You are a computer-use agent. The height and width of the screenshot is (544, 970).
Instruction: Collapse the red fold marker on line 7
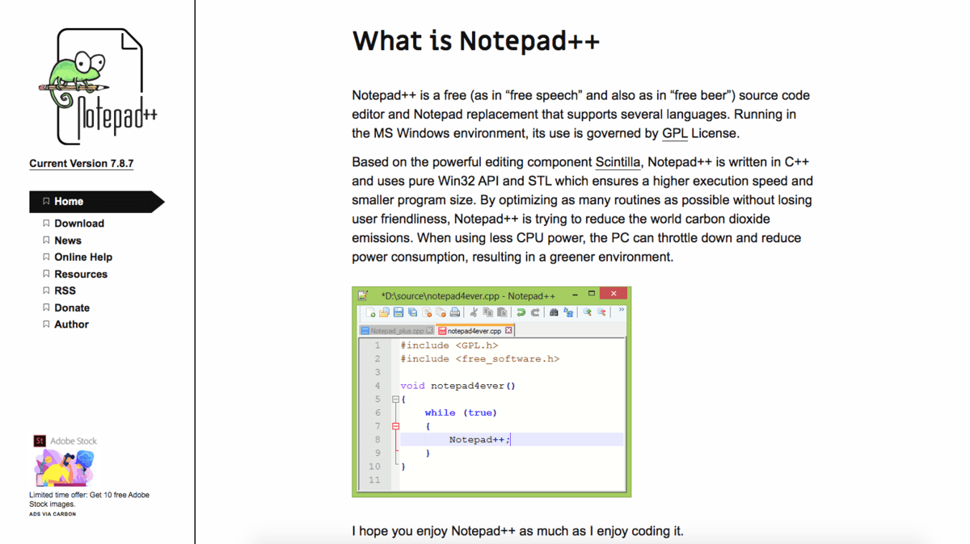point(395,426)
